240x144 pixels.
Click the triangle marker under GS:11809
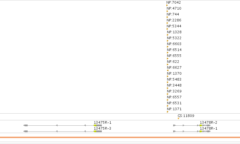click(179, 118)
